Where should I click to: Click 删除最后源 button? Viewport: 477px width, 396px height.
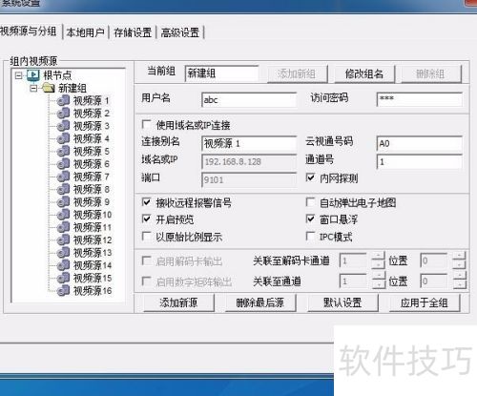coord(260,302)
